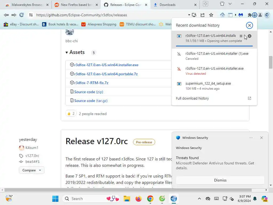The image size is (273, 205).
Task: Open Book hotels & vacations bookmark
Action: pyautogui.click(x=60, y=24)
